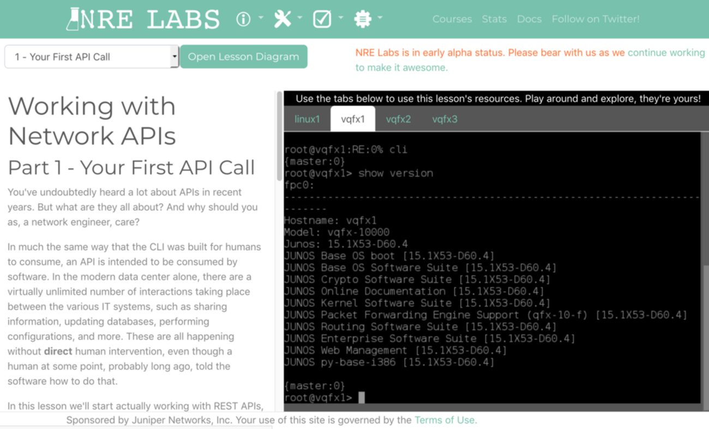Screen dimensions: 709x429
Task: Click the Open Lesson Diagram button
Action: click(x=244, y=57)
